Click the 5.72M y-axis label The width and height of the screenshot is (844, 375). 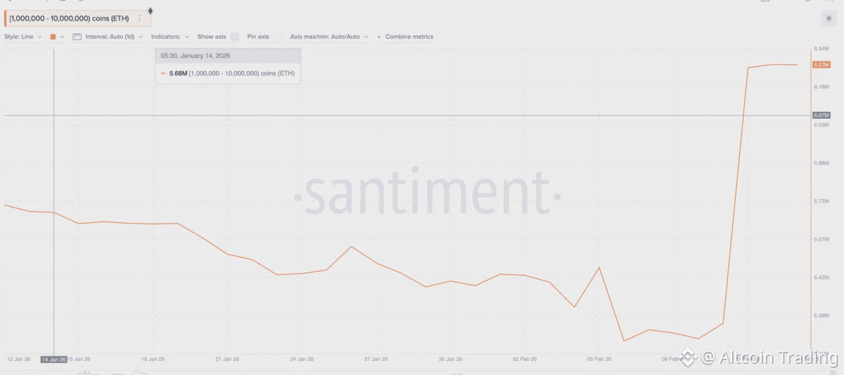click(821, 201)
